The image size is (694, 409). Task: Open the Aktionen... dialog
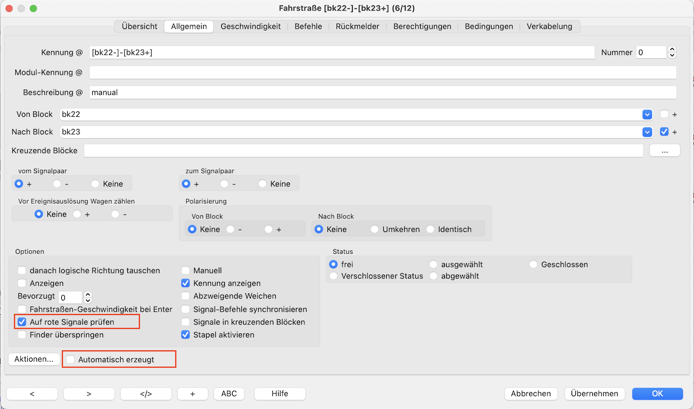[35, 359]
